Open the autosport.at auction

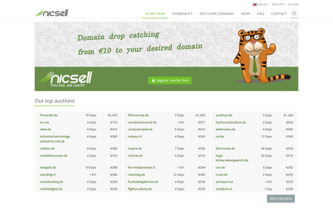224,182
